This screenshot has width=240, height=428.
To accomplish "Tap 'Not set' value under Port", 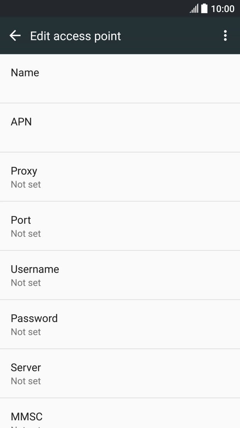I will point(26,234).
